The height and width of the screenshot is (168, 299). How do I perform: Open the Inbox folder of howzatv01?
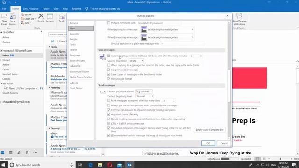pyautogui.click(x=21, y=55)
